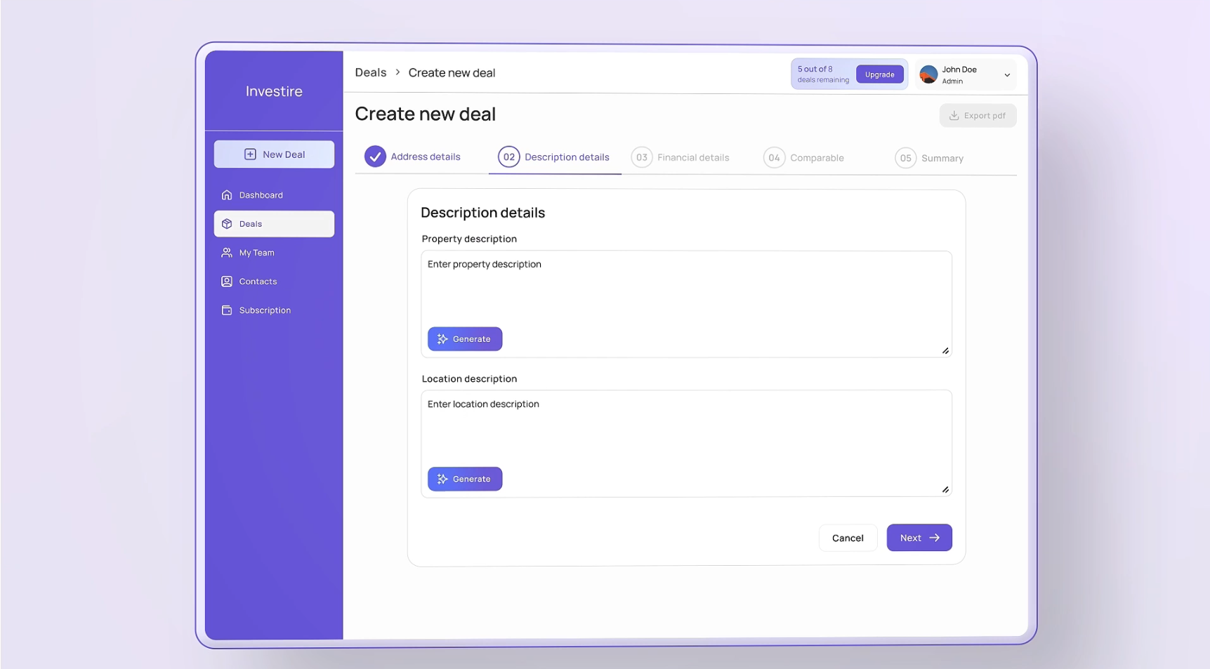The width and height of the screenshot is (1210, 669).
Task: Click the Contacts icon in sidebar
Action: [227, 281]
